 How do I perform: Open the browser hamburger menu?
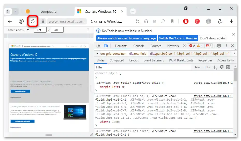197,8
